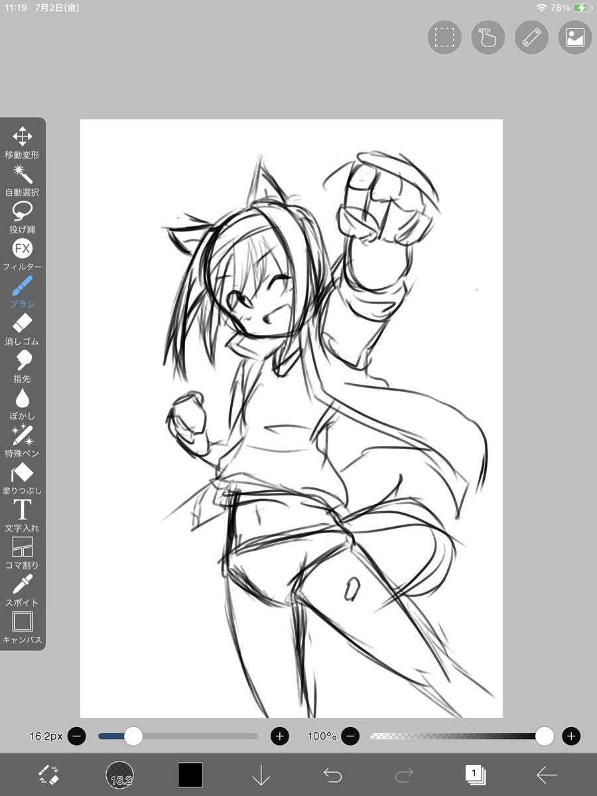Select the ぼかし blur tool

[23, 405]
